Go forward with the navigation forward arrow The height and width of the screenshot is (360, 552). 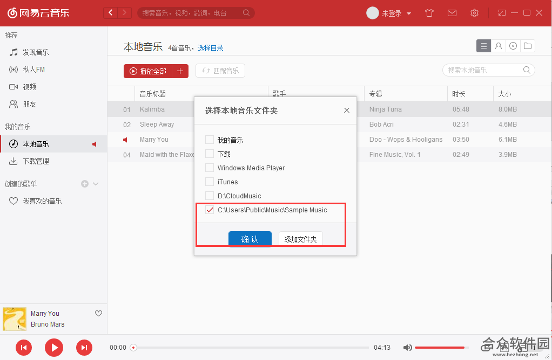(124, 13)
